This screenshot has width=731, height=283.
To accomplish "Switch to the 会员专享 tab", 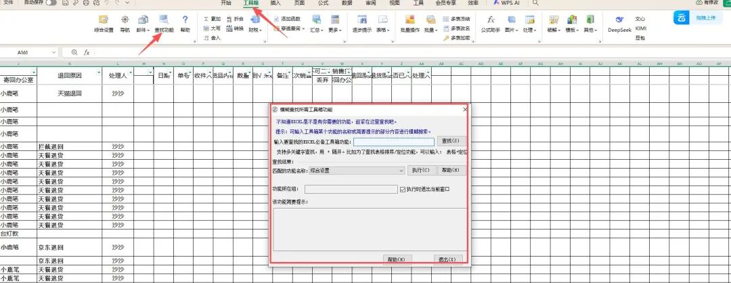I will coord(445,3).
